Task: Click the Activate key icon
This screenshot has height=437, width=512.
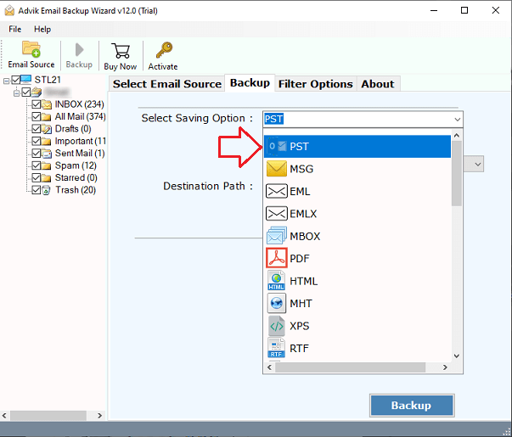Action: pos(164,50)
